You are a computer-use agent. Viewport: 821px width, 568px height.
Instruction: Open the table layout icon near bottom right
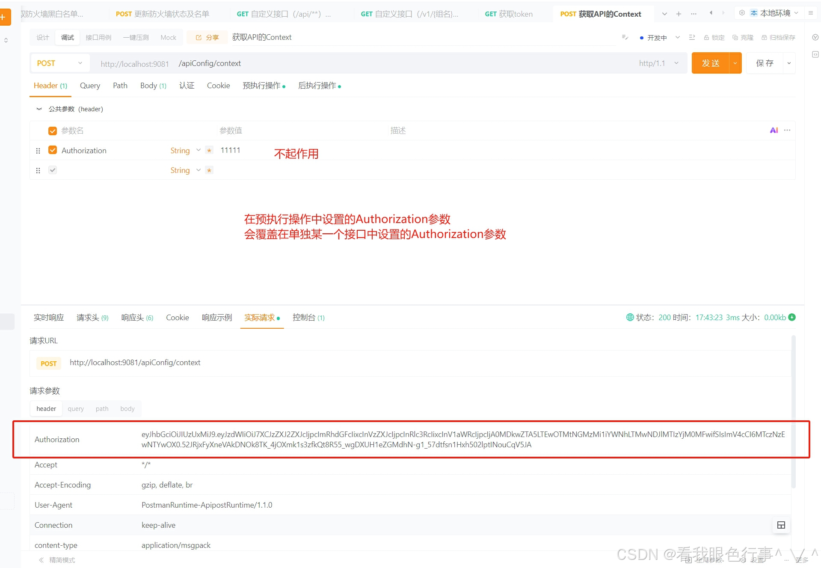[781, 525]
